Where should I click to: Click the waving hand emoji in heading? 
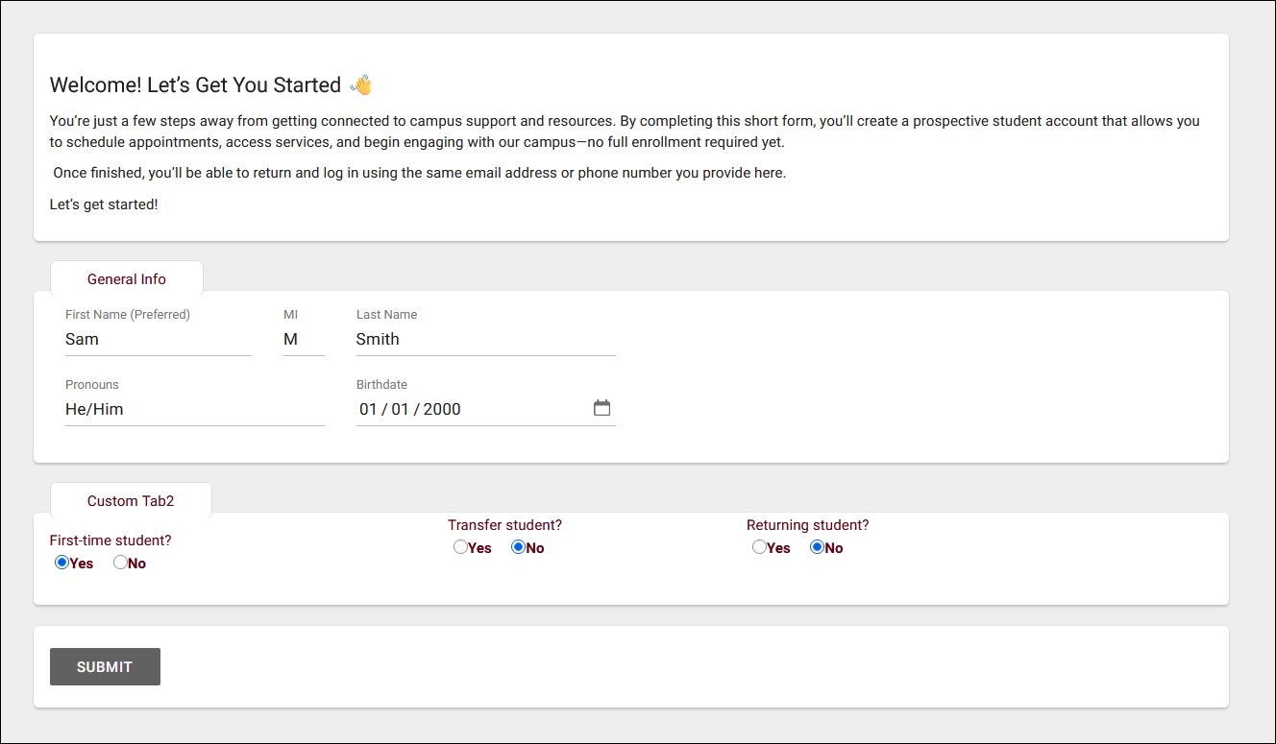point(361,84)
